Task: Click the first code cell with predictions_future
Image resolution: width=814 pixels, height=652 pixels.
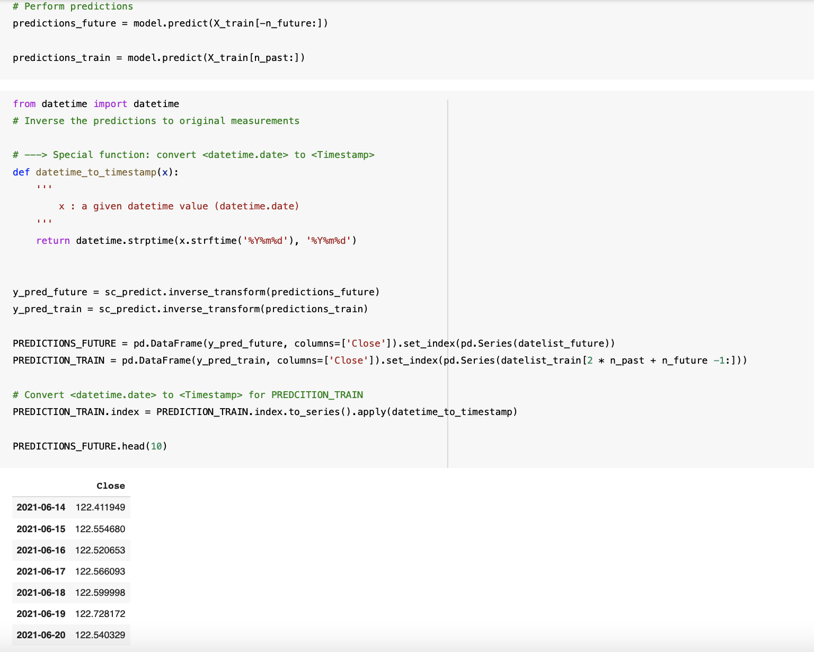Action: 171,23
